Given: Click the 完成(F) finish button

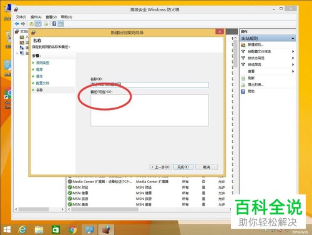Looking at the screenshot, I should [x=183, y=167].
